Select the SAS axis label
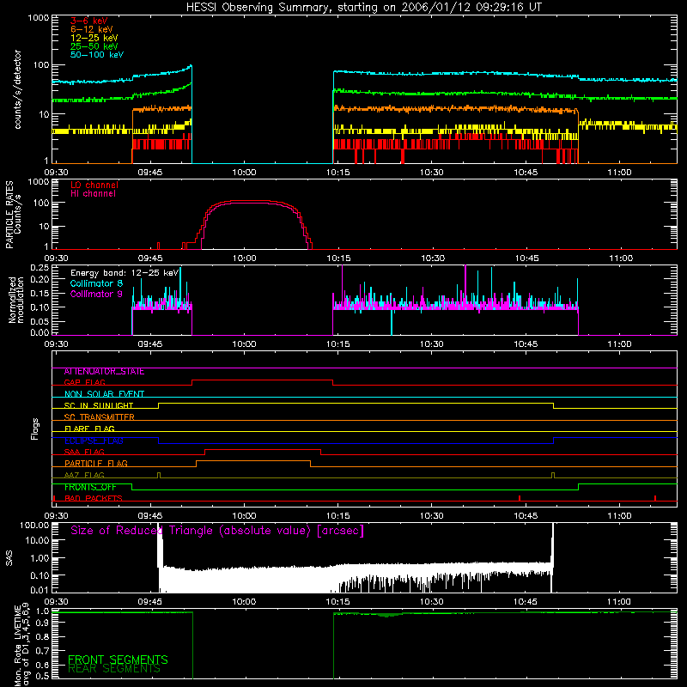This screenshot has height=687, width=687. pos(9,558)
